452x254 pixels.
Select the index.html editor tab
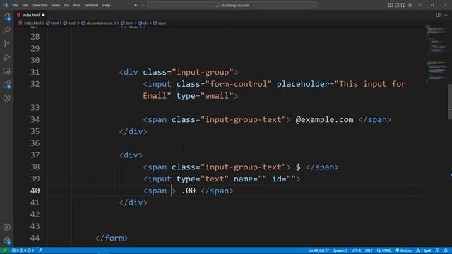pos(31,15)
